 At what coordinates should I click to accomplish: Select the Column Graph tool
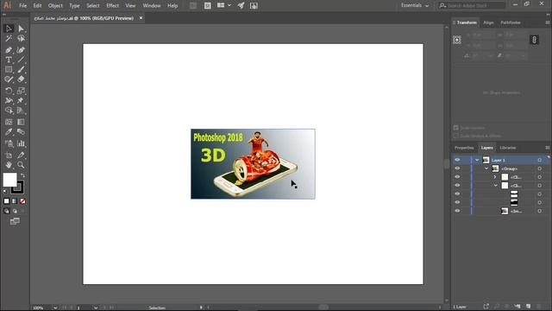(21, 143)
